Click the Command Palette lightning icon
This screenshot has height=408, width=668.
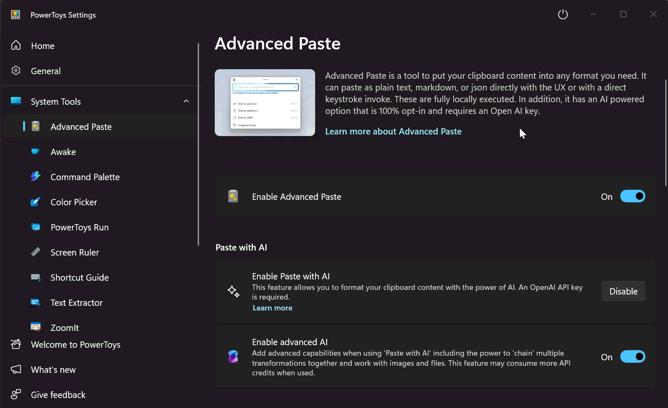pyautogui.click(x=36, y=176)
